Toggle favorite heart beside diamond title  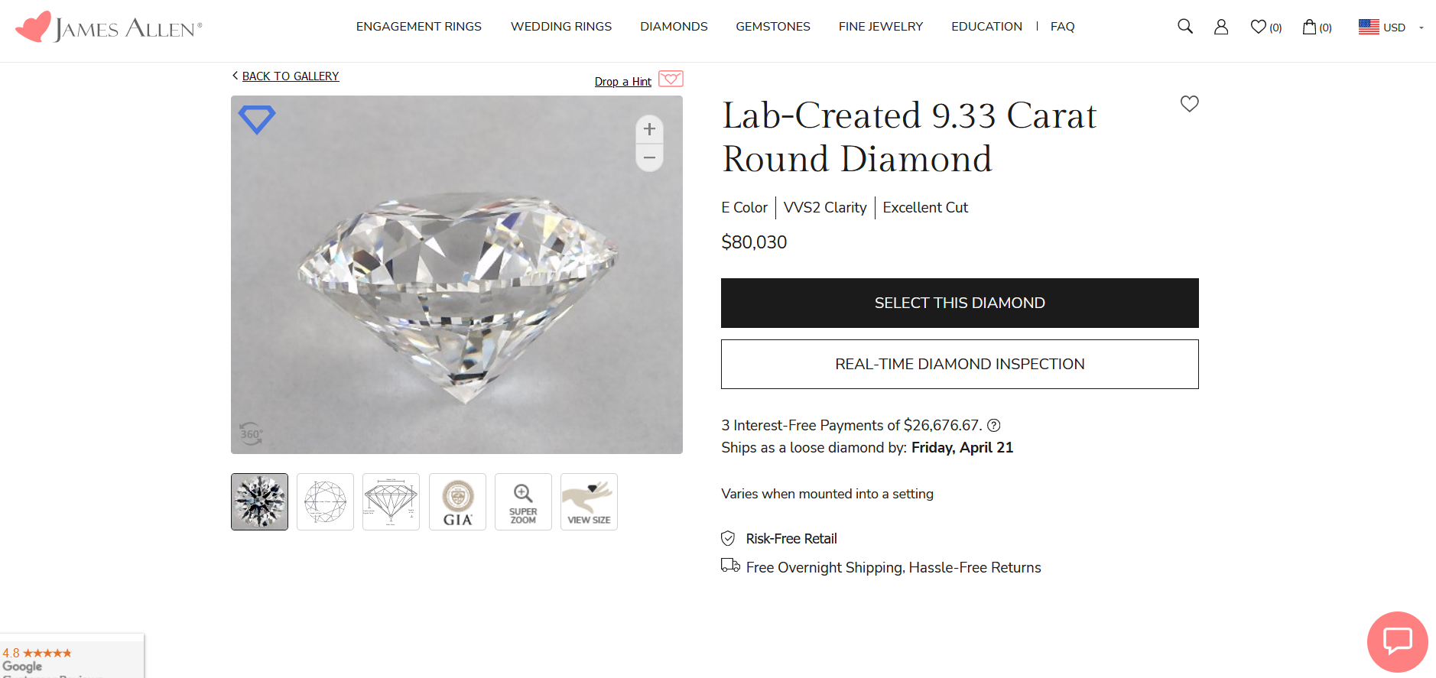[x=1189, y=103]
